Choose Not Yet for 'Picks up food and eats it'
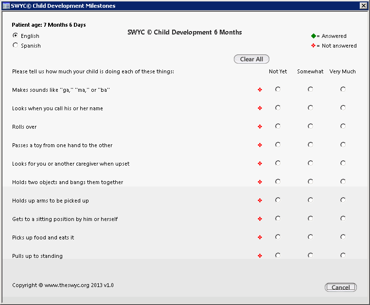 [278, 237]
